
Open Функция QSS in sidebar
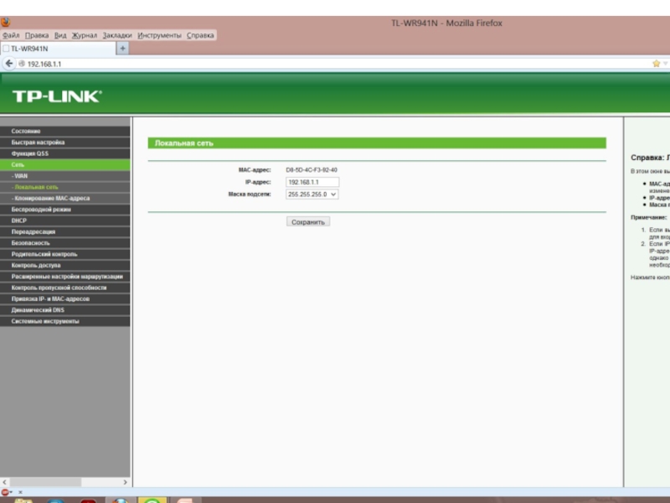coord(65,153)
